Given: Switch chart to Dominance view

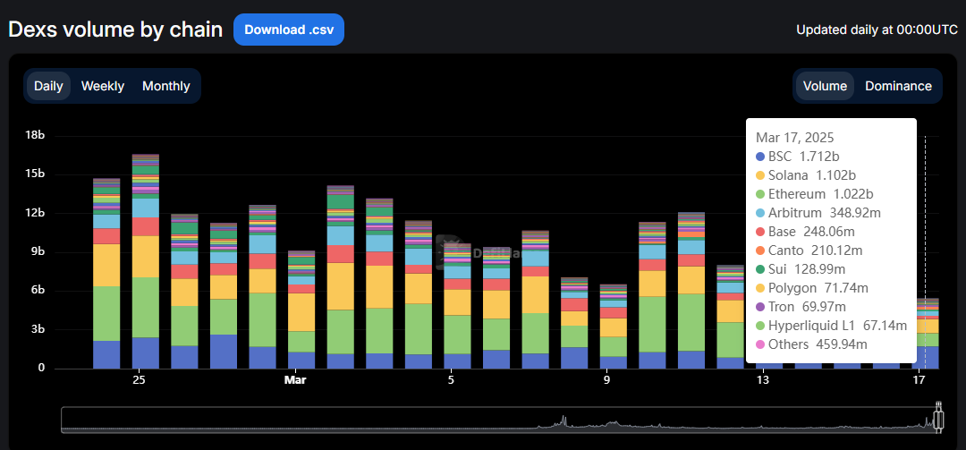Looking at the screenshot, I should coord(898,86).
